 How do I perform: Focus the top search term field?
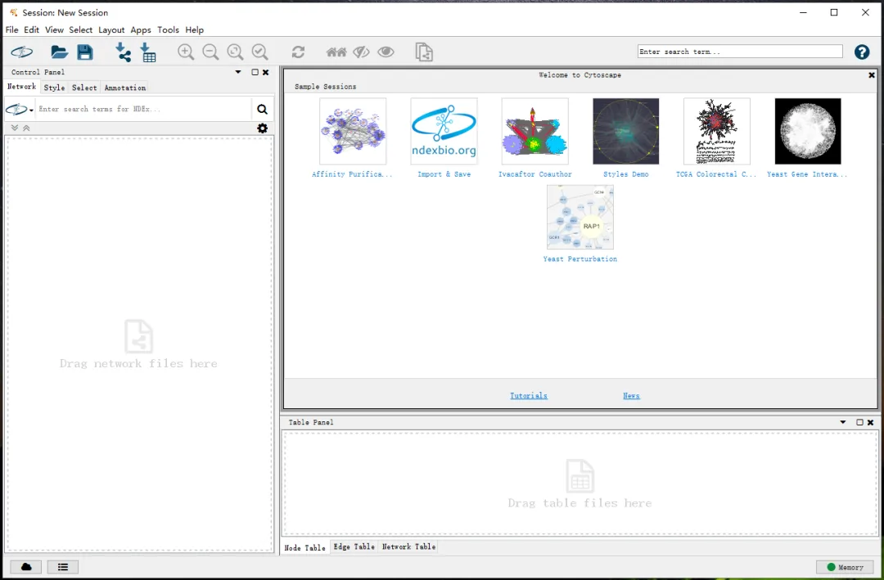(x=740, y=52)
